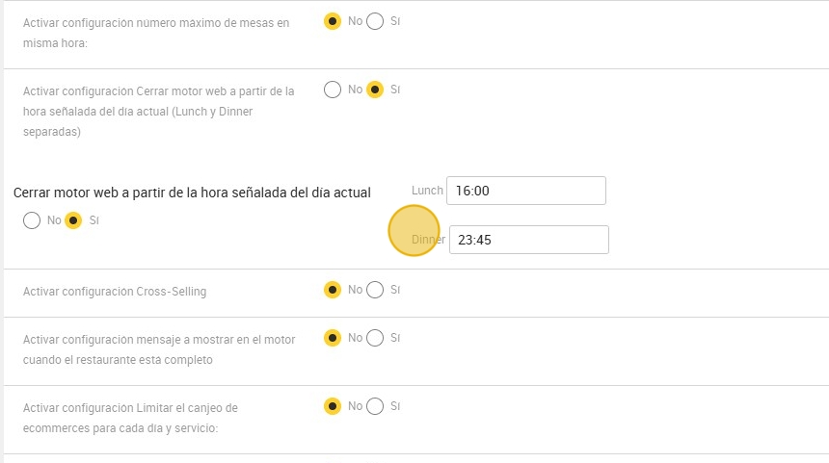829x463 pixels.
Task: Select Si for Limitar el canjeo de ecommerces
Action: point(375,406)
